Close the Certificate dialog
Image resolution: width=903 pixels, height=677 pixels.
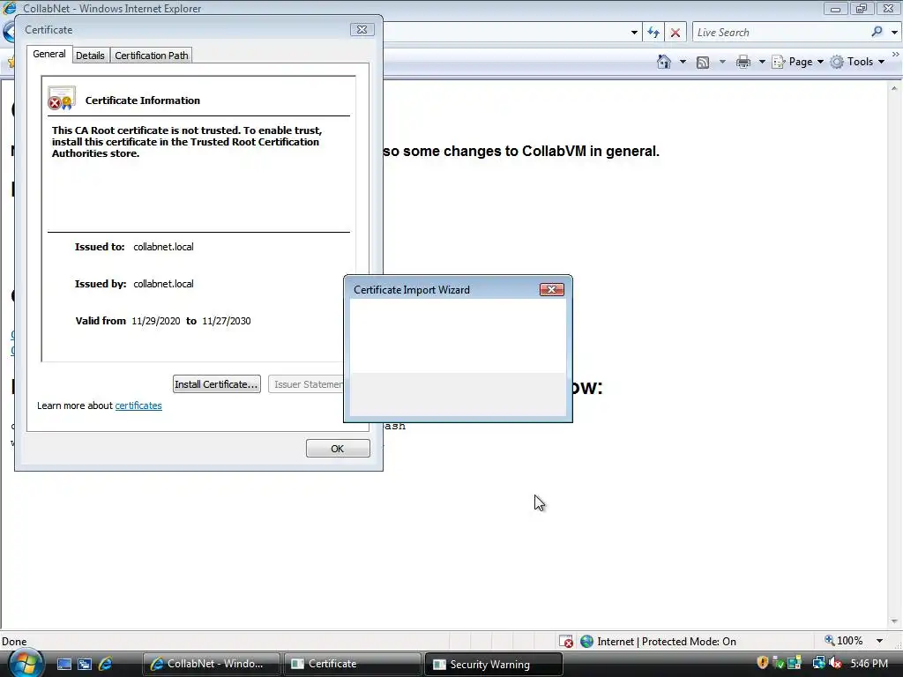(362, 29)
